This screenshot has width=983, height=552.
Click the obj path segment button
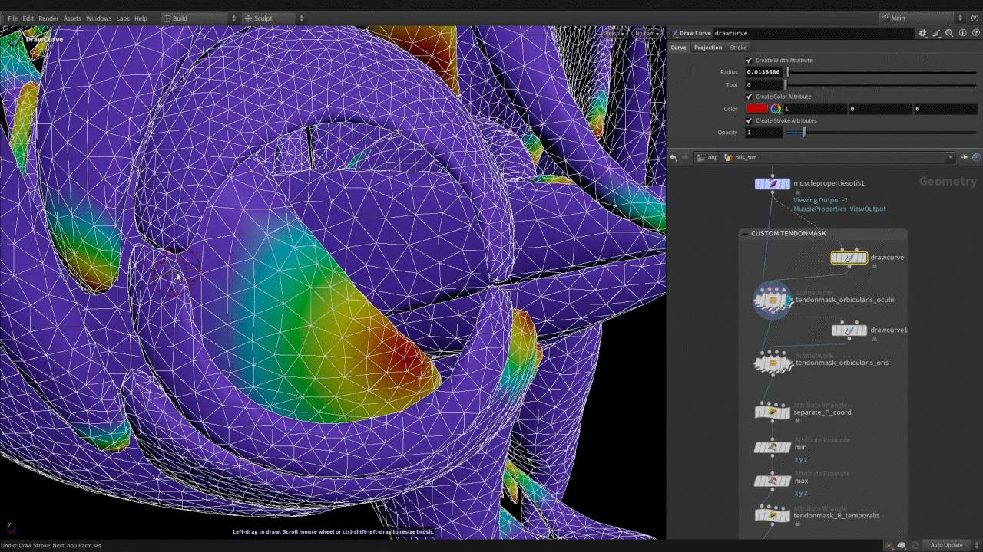coord(711,157)
